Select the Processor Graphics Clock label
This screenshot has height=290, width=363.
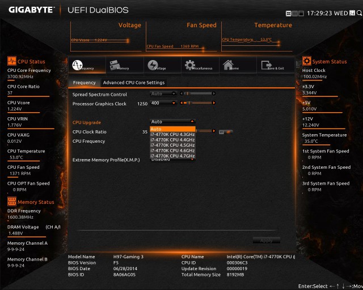[99, 104]
